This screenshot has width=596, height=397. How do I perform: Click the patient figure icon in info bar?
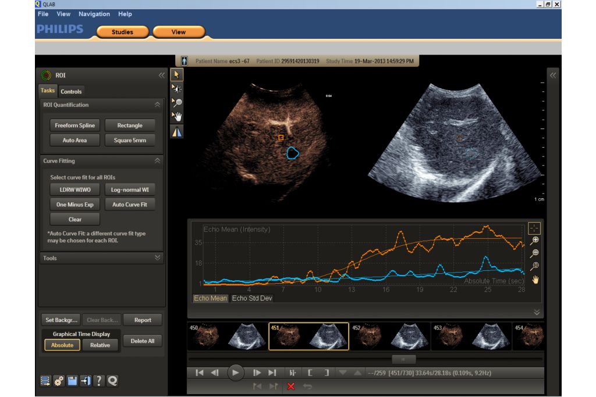point(185,60)
